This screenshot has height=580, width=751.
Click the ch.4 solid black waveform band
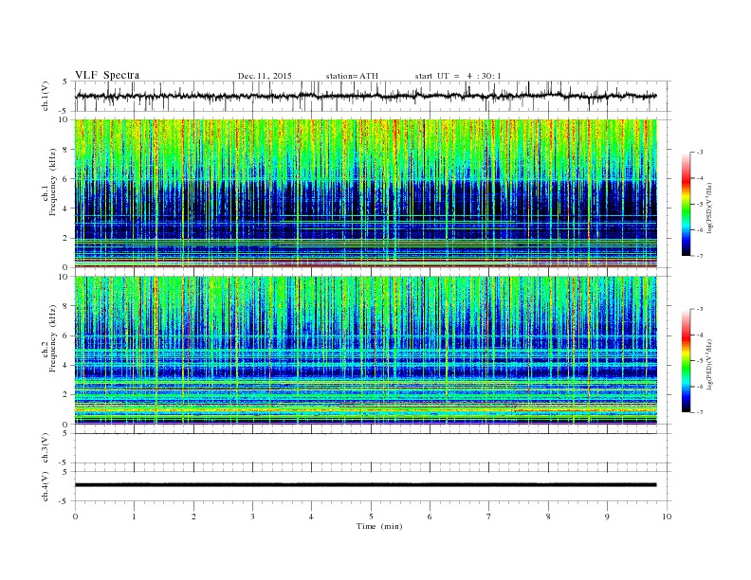tap(365, 485)
